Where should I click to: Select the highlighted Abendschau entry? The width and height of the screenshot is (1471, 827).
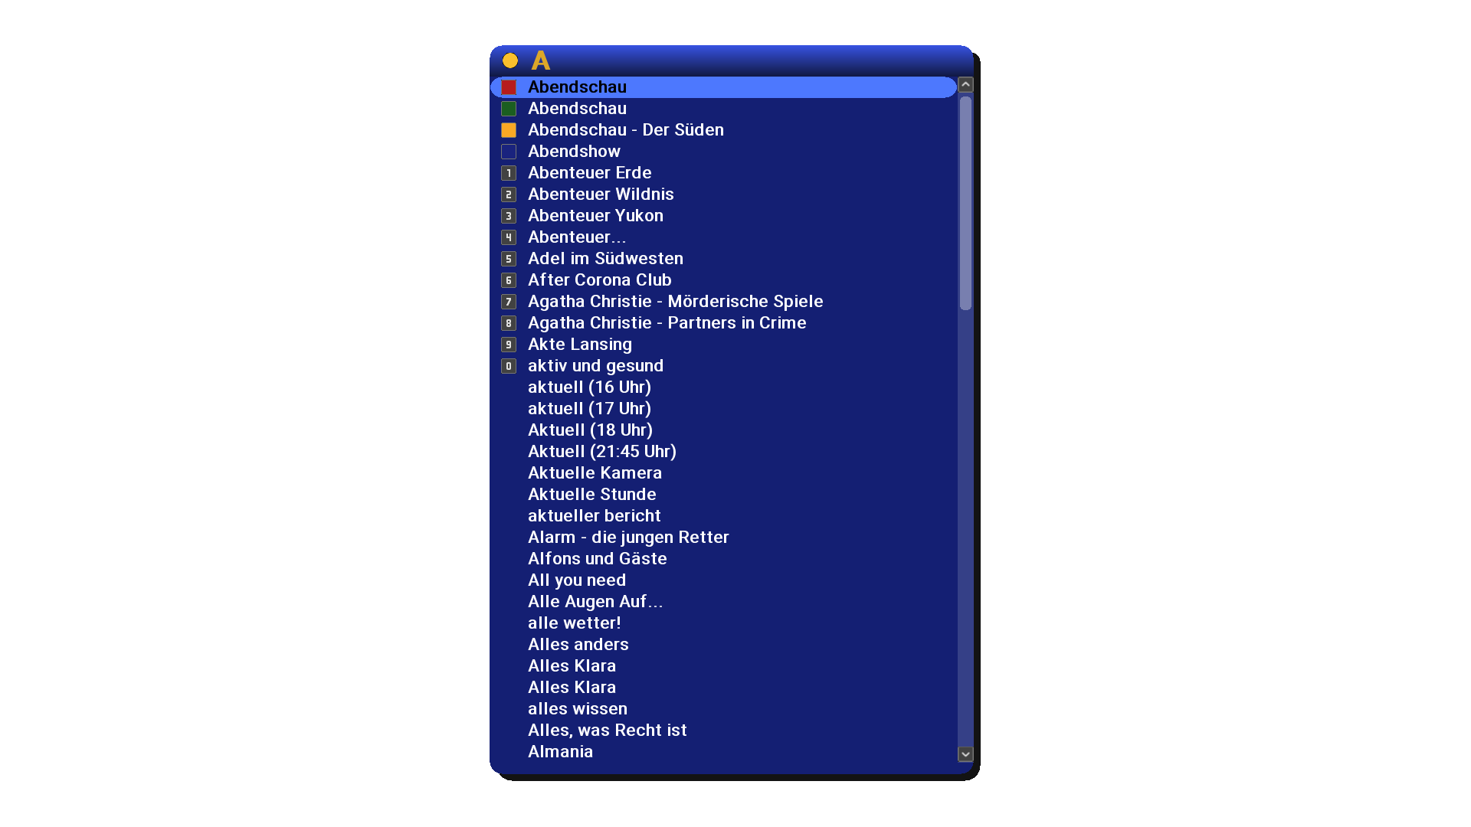(577, 87)
